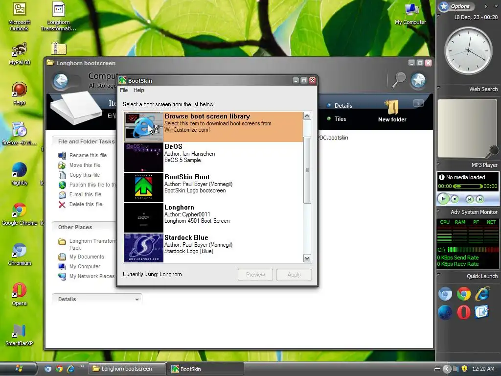501x376 pixels.
Task: Click the star favorites icon in explorer window
Action: 418,80
